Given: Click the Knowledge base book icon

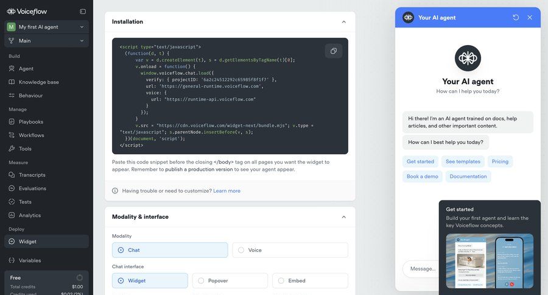Looking at the screenshot, I should click(x=12, y=82).
